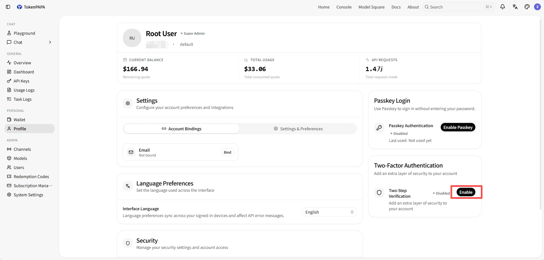
Task: Click Usage Logs document icon
Action: click(9, 90)
